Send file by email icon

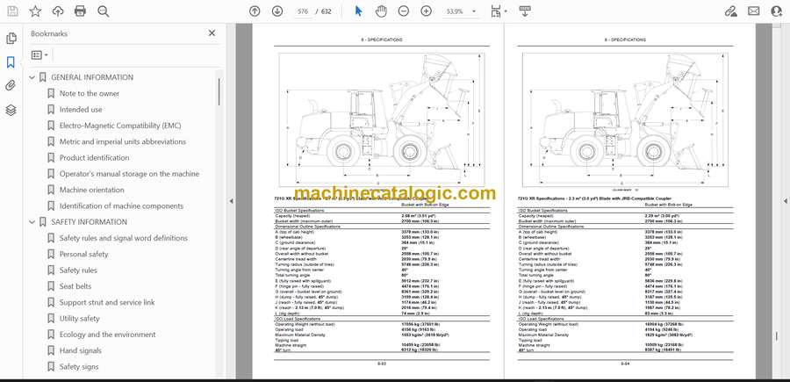click(x=754, y=11)
